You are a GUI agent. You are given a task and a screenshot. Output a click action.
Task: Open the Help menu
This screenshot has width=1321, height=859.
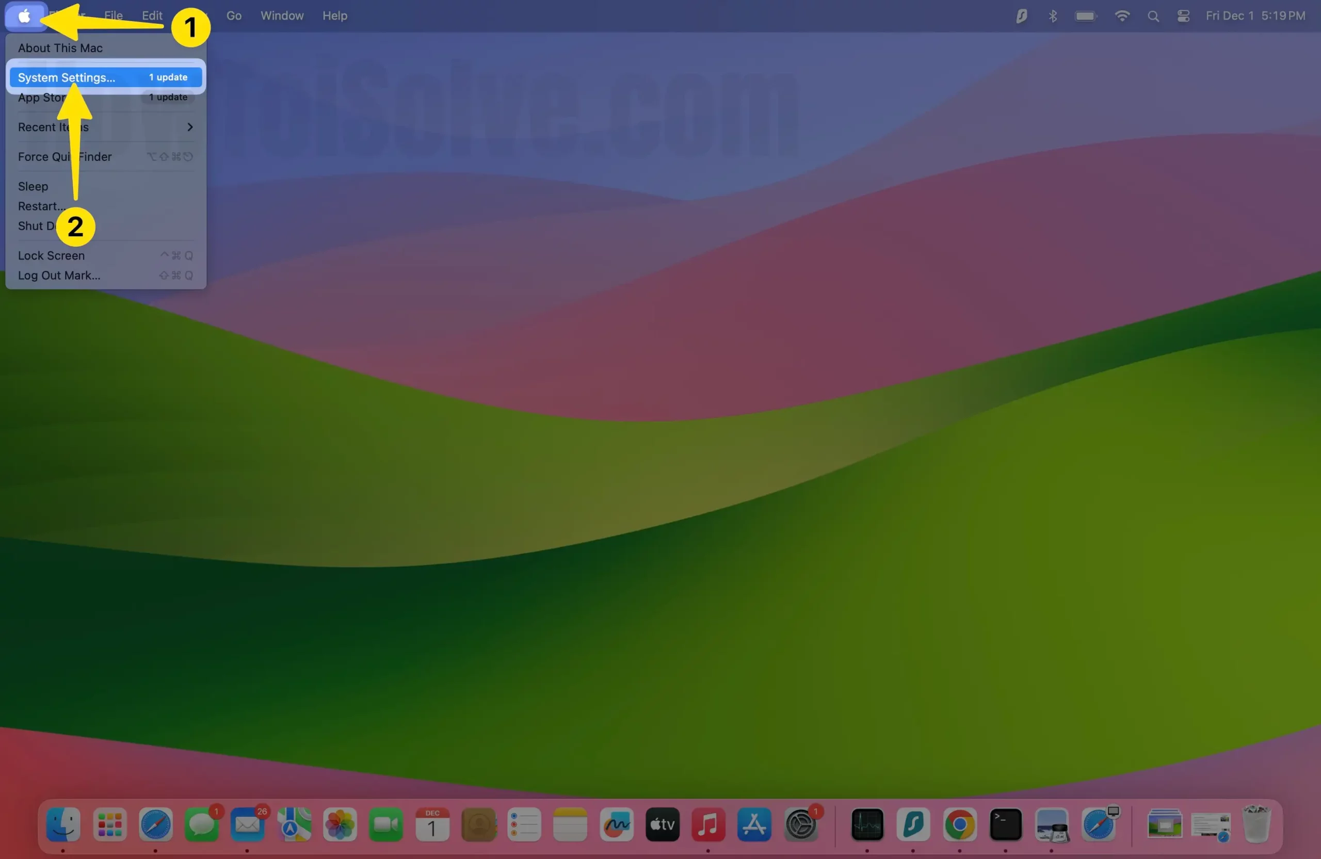click(x=335, y=16)
